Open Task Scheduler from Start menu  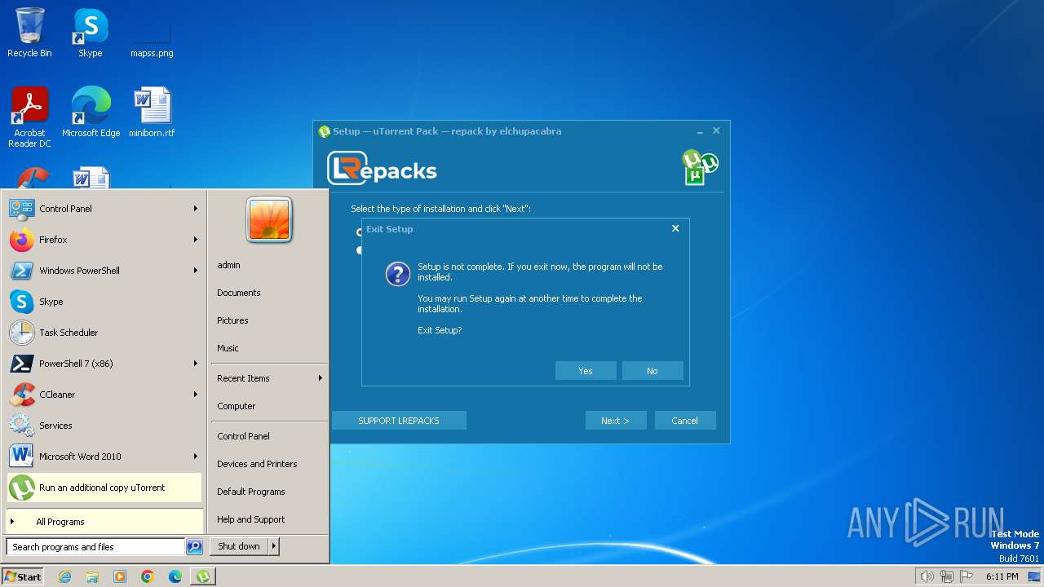pyautogui.click(x=104, y=333)
